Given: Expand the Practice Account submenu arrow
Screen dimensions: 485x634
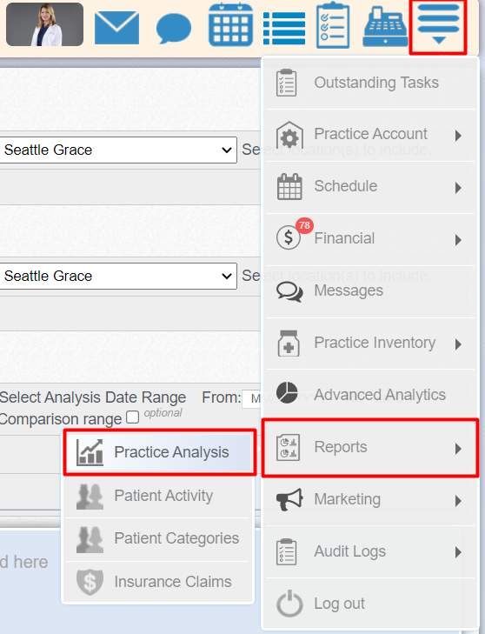Looking at the screenshot, I should click(458, 136).
